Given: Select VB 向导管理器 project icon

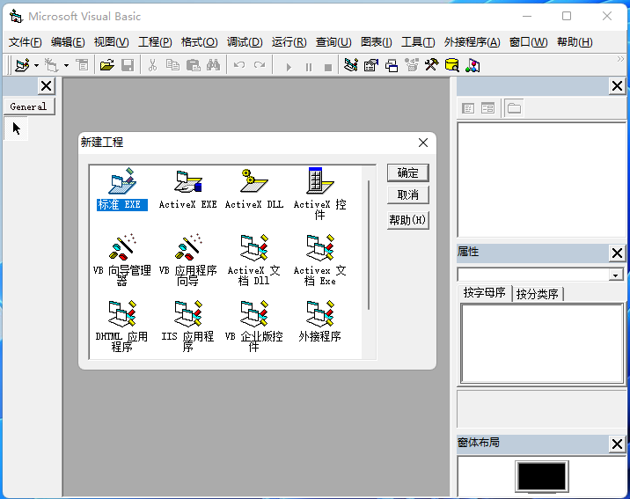Looking at the screenshot, I should 122,260.
